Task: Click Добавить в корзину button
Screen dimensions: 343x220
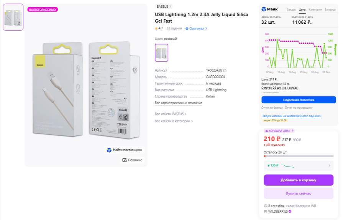Action: pyautogui.click(x=299, y=180)
